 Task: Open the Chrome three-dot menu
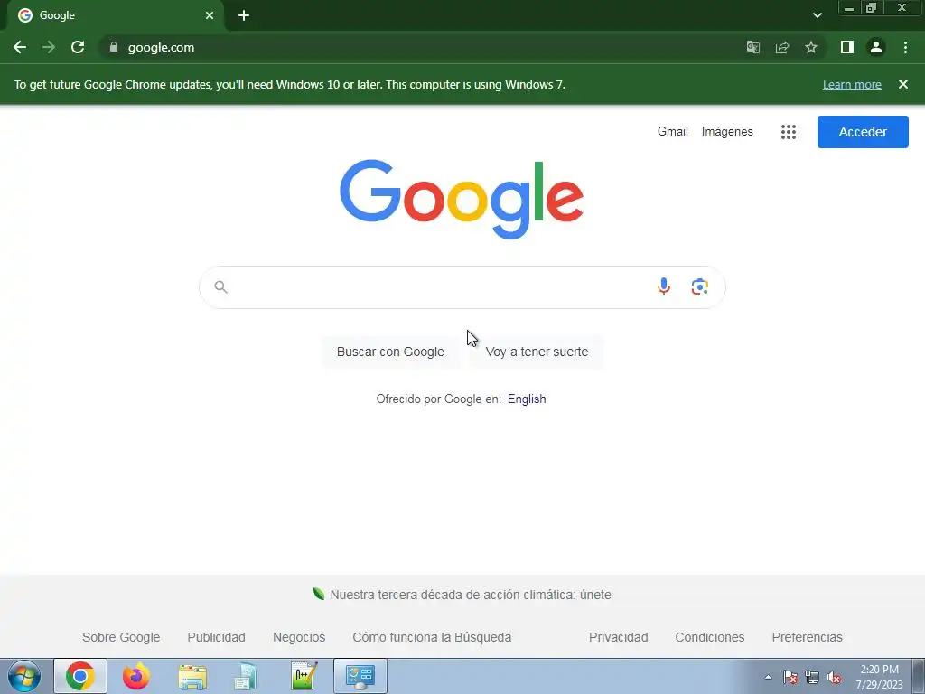coord(905,47)
